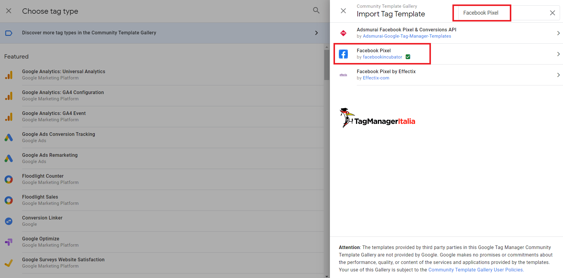
Task: Click the Conversion Linker arrows icon
Action: click(x=9, y=221)
